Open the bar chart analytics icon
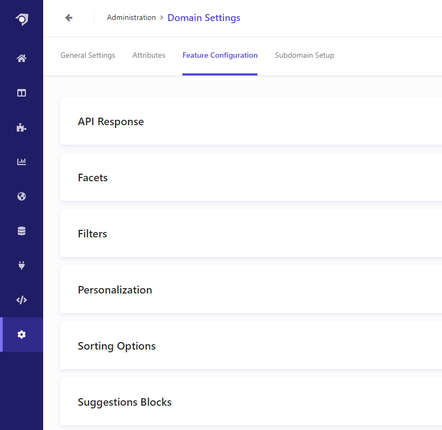Image resolution: width=442 pixels, height=430 pixels. [22, 162]
